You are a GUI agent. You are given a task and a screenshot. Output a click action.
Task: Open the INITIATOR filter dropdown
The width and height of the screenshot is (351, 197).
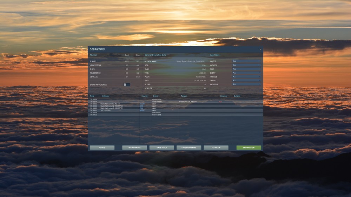point(246,84)
